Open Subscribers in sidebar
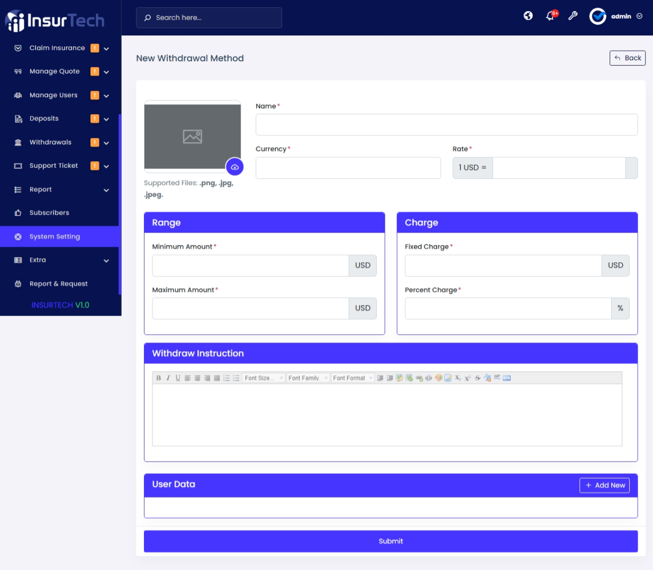 [59, 213]
